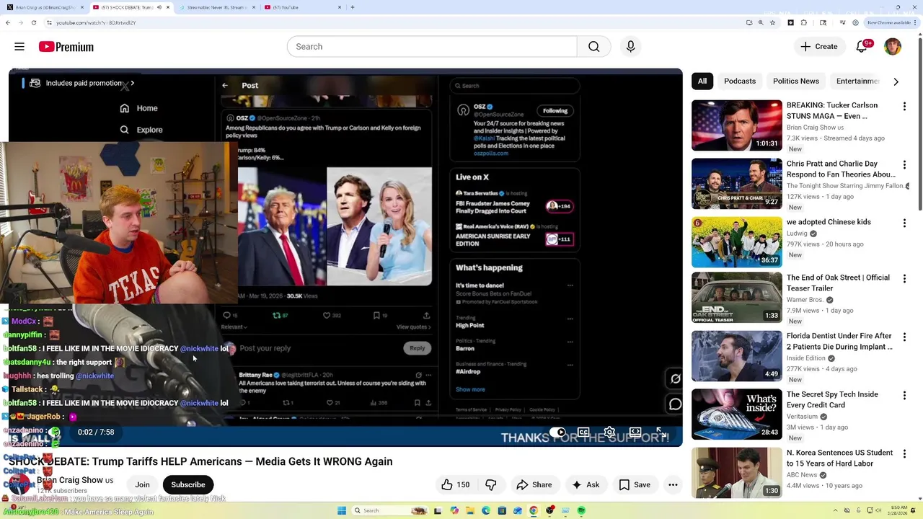Reload the page
This screenshot has width=923, height=519.
[33, 22]
